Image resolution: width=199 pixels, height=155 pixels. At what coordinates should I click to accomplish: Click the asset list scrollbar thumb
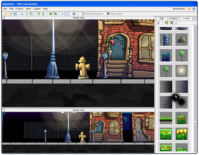pyautogui.click(x=195, y=122)
